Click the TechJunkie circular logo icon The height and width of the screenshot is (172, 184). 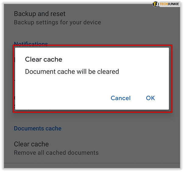[156, 4]
